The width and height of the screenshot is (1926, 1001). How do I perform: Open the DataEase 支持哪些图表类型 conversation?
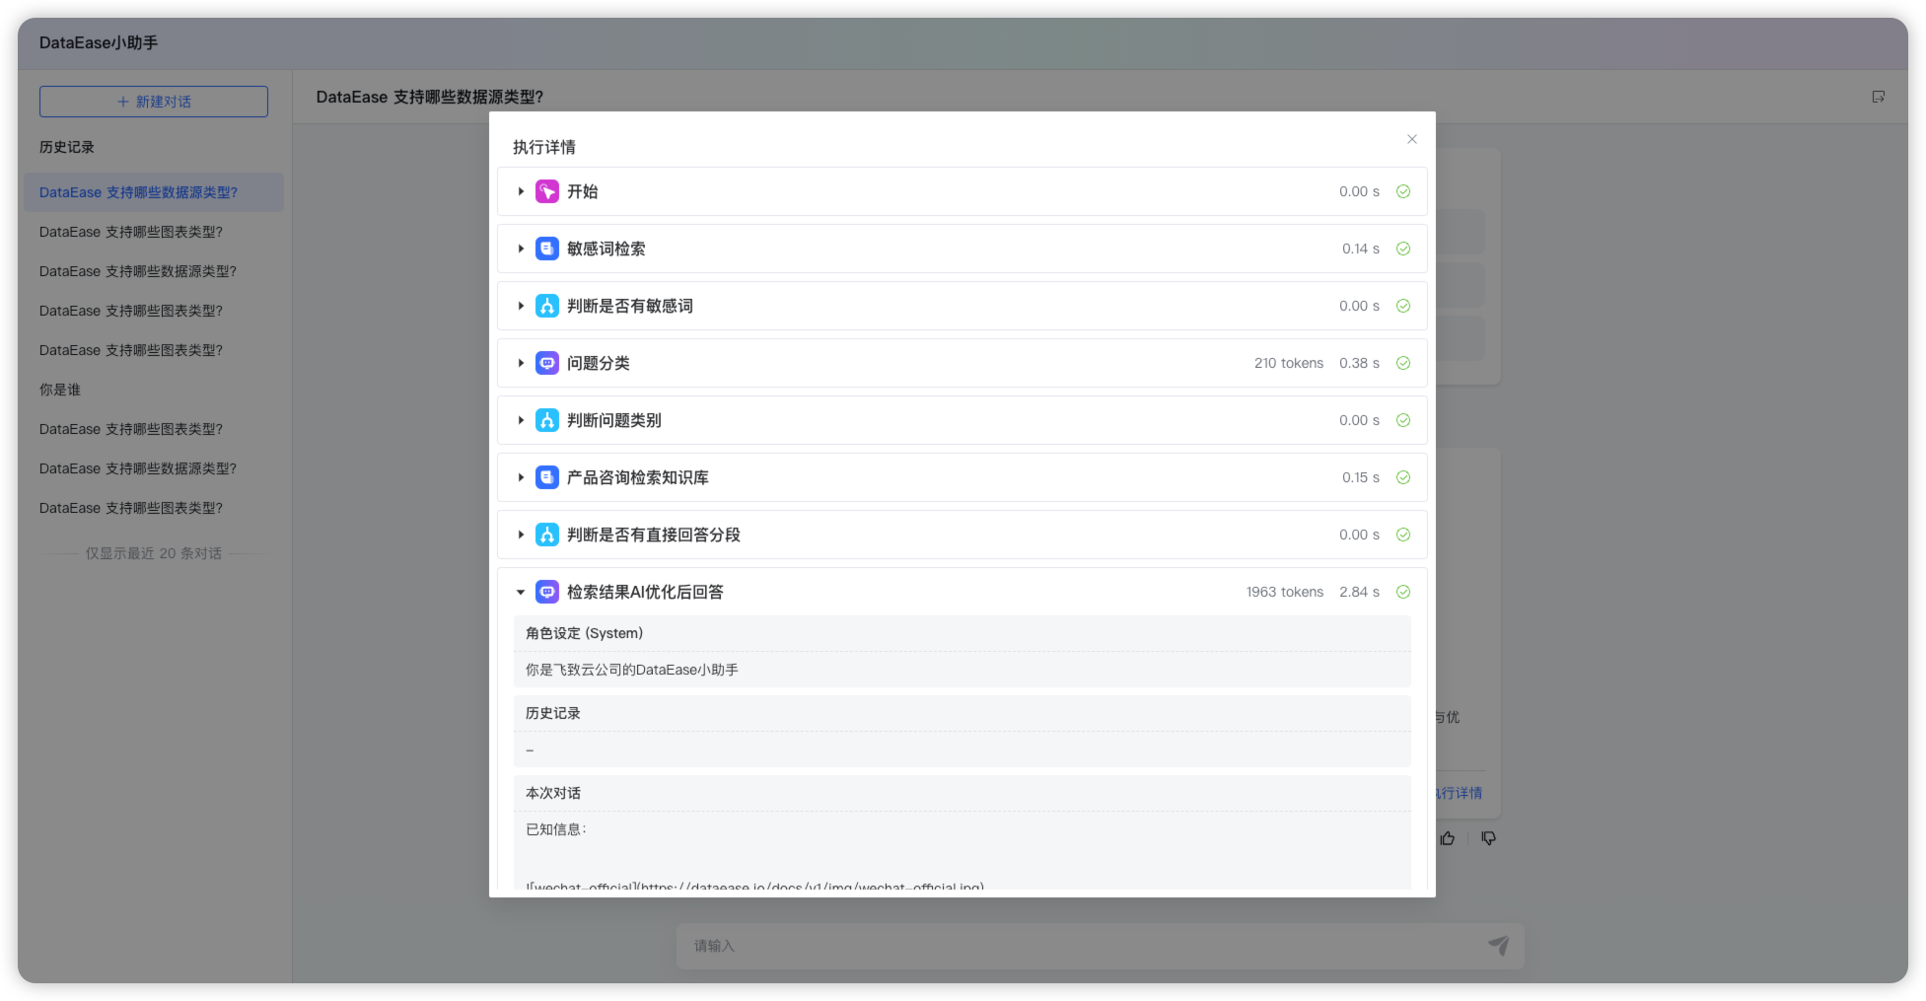pyautogui.click(x=131, y=232)
